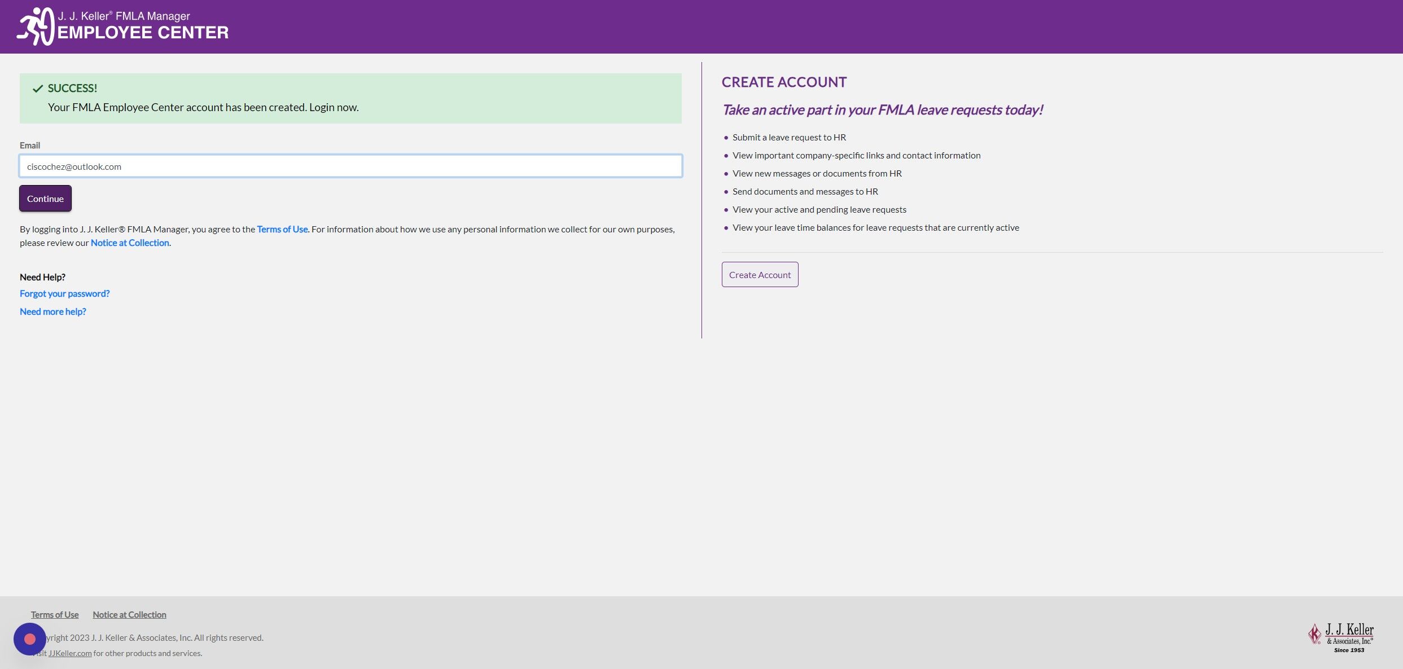
Task: Open footer Notice at Collection link
Action: coord(130,615)
